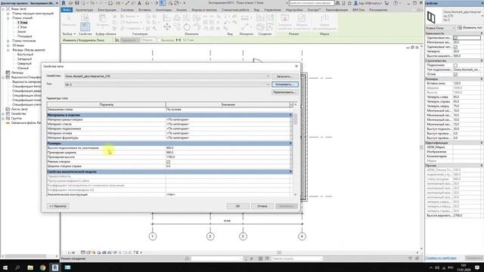
Task: Click the Переименовать... button in the dialog
Action: [284, 92]
